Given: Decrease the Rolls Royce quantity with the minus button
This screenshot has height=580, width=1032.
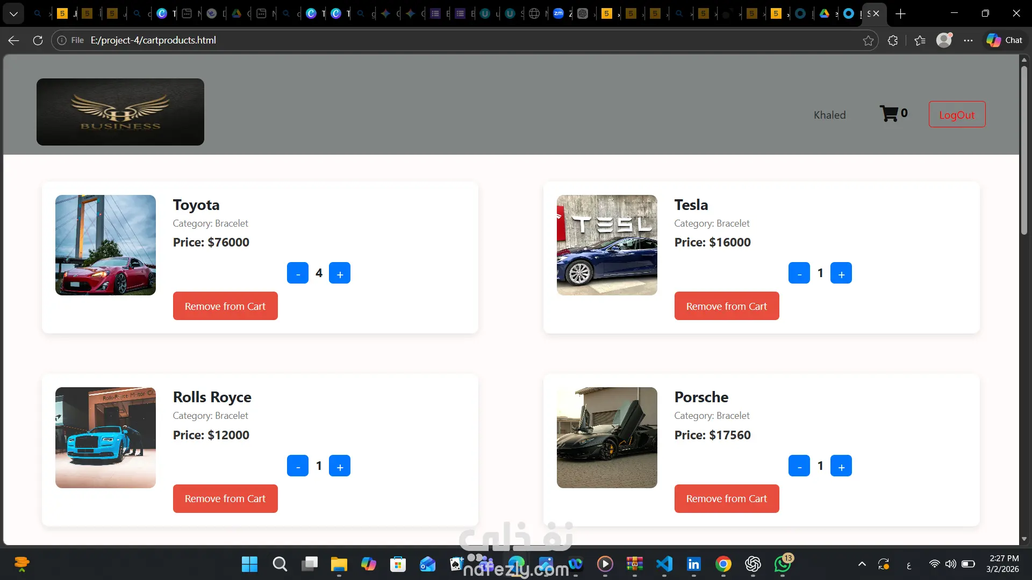Looking at the screenshot, I should click(x=298, y=466).
